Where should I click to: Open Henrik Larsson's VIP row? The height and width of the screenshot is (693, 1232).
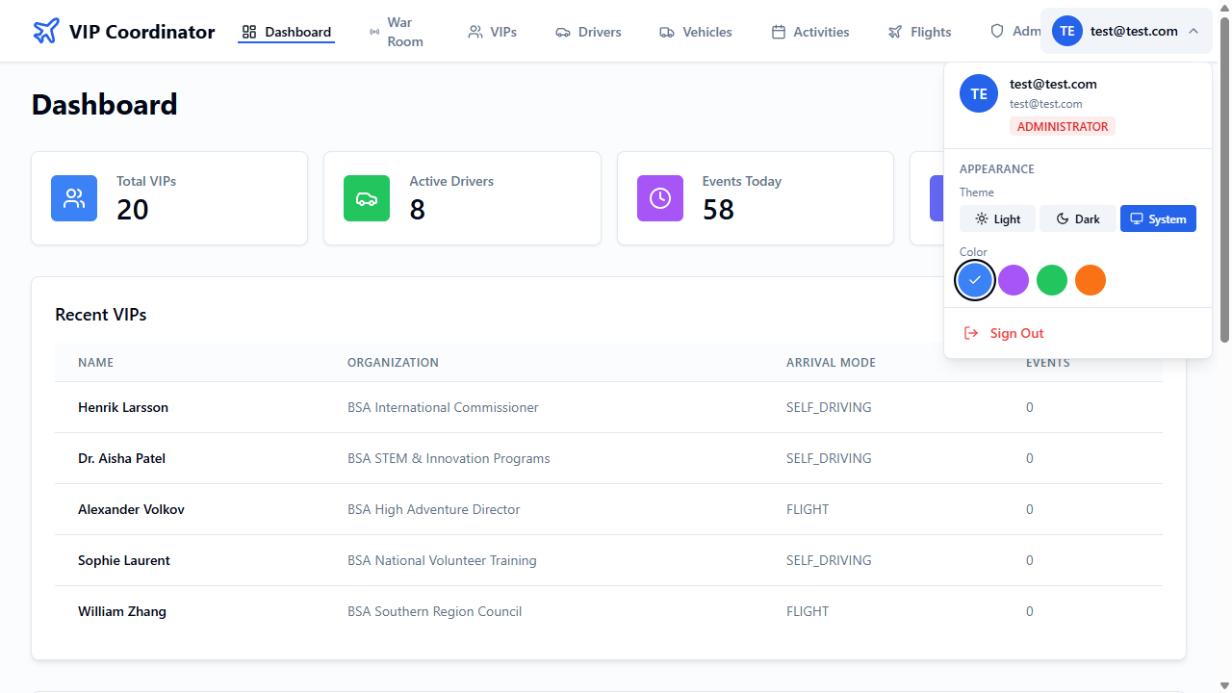click(123, 407)
